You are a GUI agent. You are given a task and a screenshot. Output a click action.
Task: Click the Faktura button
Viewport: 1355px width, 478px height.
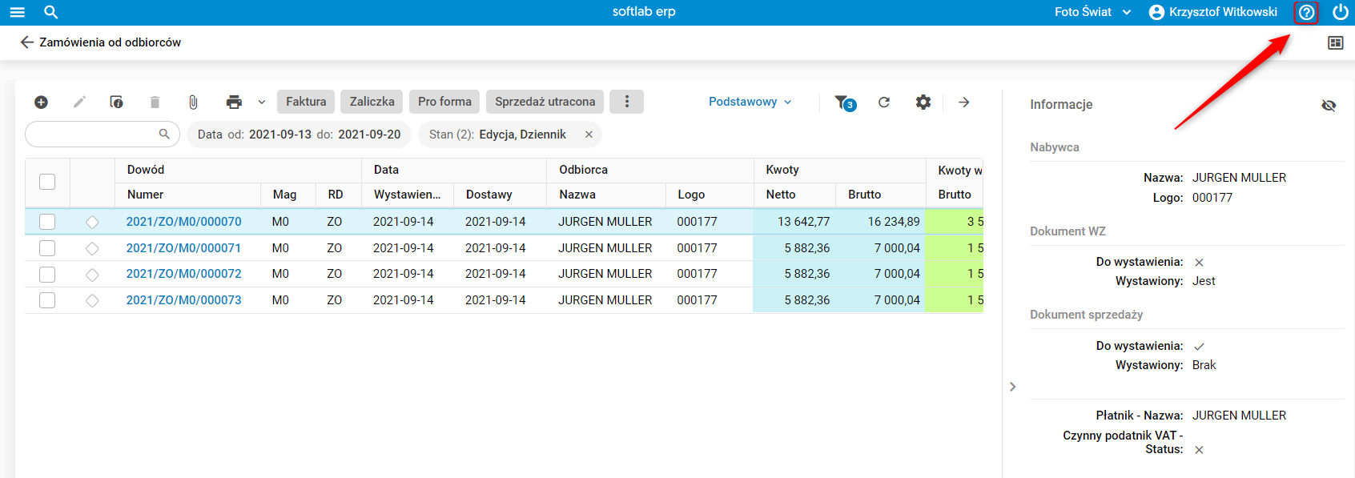[306, 102]
